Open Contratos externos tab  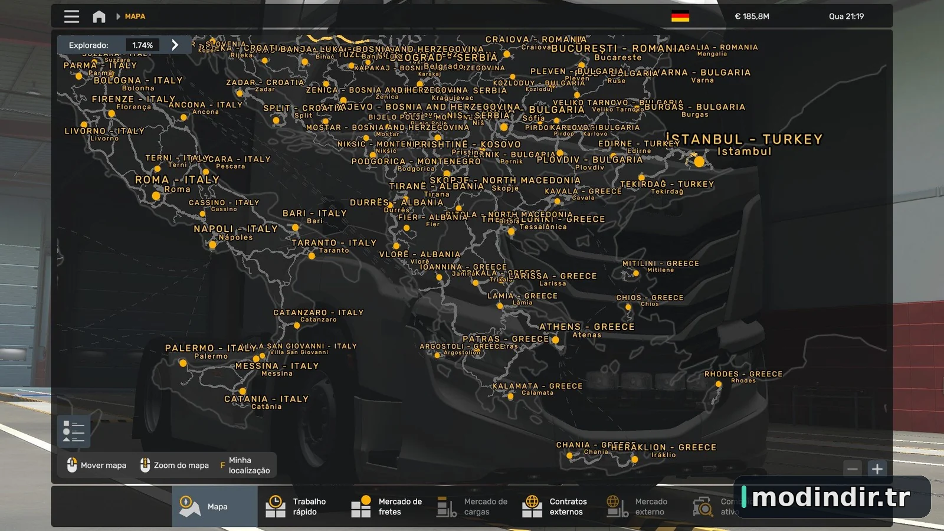(557, 506)
